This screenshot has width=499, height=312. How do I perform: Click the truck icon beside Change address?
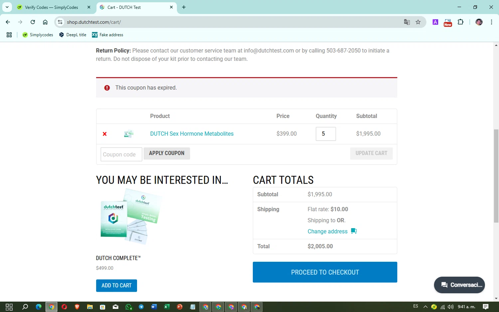coord(354,231)
